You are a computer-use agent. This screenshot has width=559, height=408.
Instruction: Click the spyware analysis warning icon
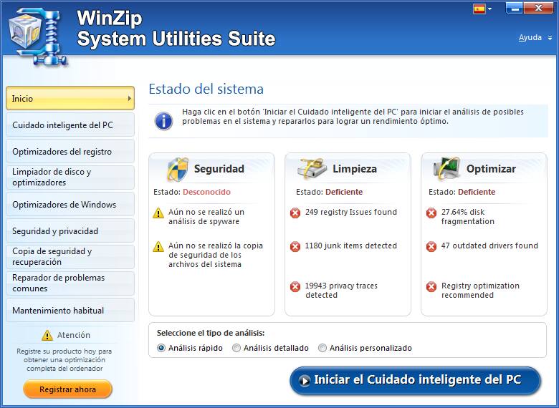[159, 213]
